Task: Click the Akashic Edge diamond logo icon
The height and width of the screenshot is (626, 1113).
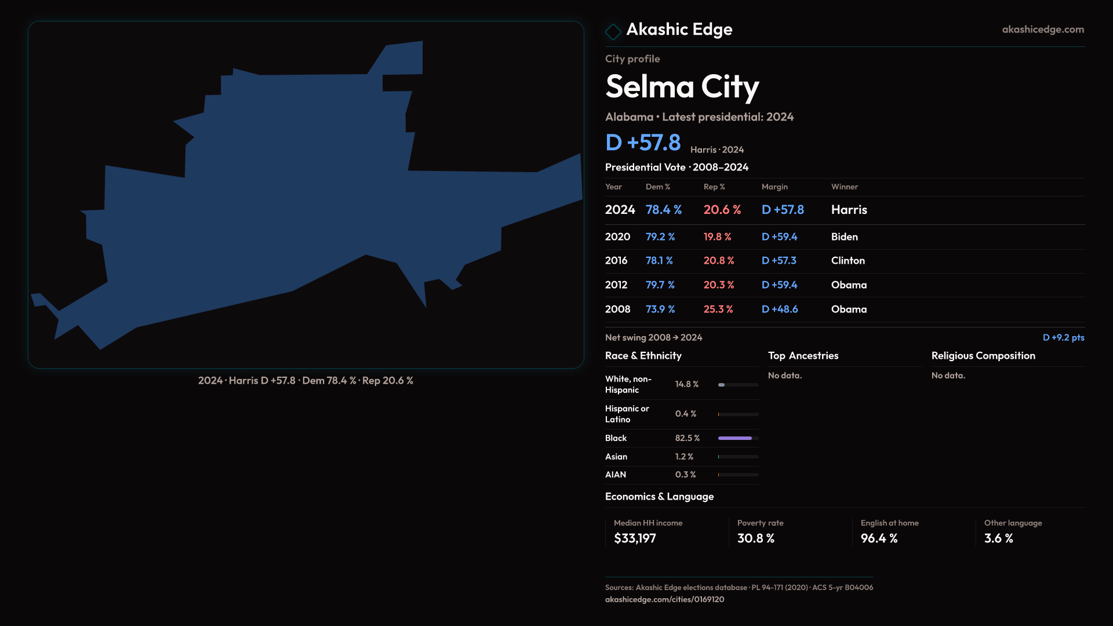Action: coord(613,31)
